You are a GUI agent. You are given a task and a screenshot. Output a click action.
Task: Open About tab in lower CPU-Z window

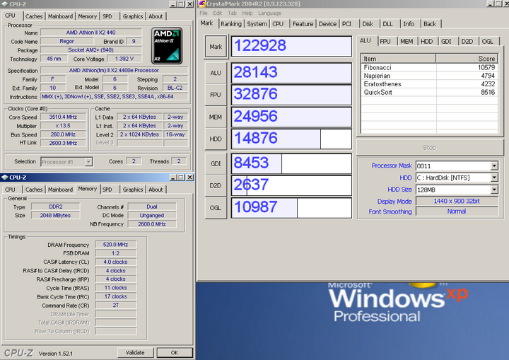coord(156,190)
